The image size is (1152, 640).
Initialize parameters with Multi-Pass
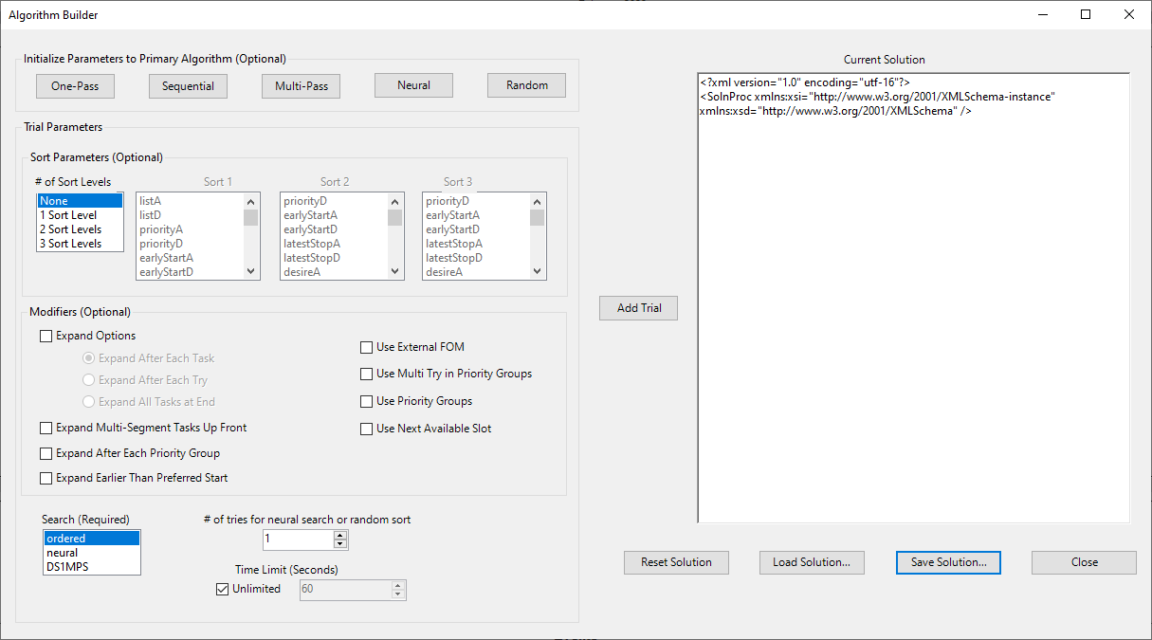tap(301, 85)
